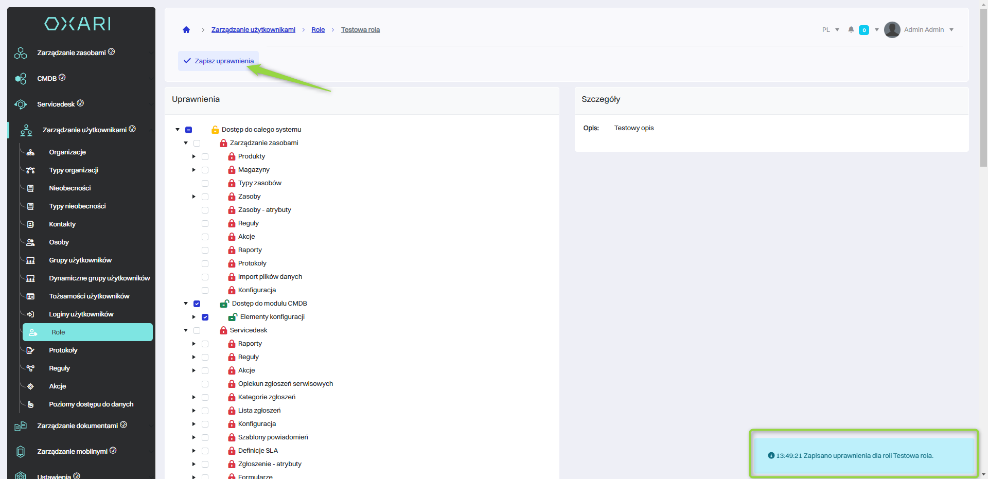This screenshot has height=479, width=988.
Task: Follow the Zarządzanie użytkownikami breadcrumb link
Action: pyautogui.click(x=253, y=30)
